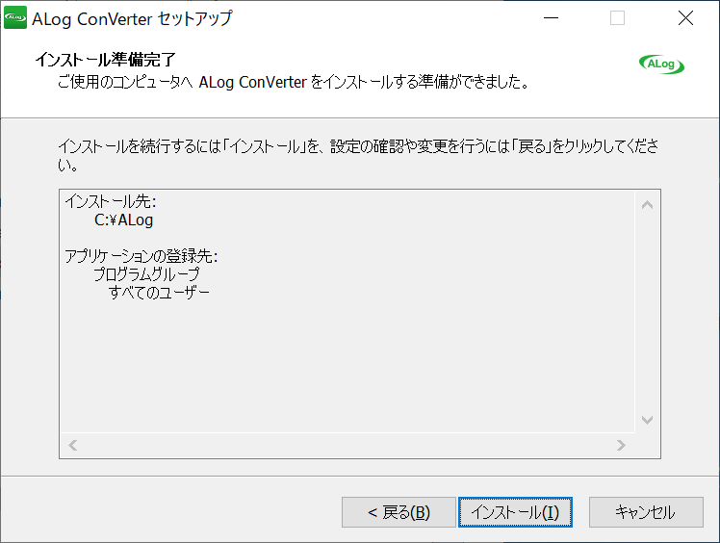Click the ALog logo in the header
Screen dimensions: 720x543
661,65
